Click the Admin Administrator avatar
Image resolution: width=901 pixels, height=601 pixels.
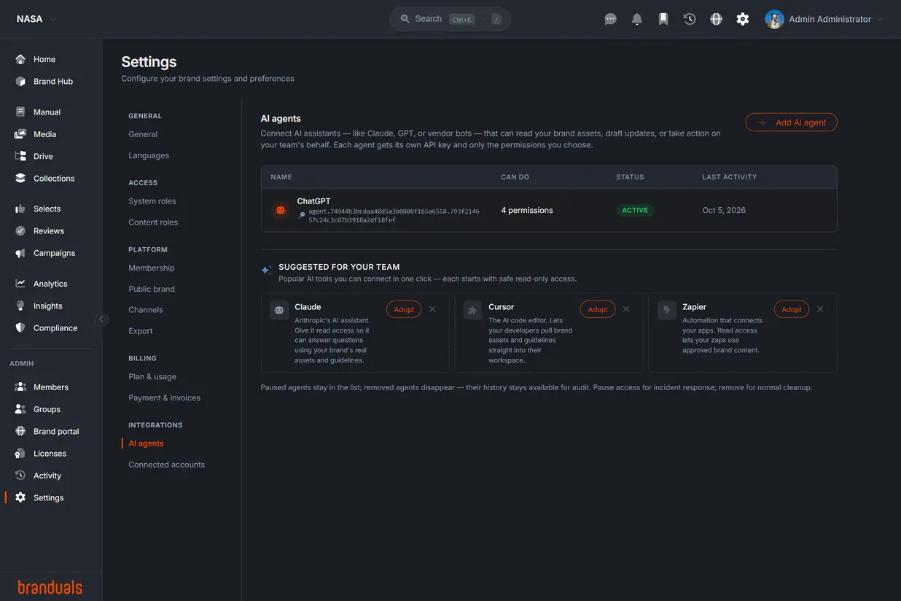pyautogui.click(x=774, y=19)
